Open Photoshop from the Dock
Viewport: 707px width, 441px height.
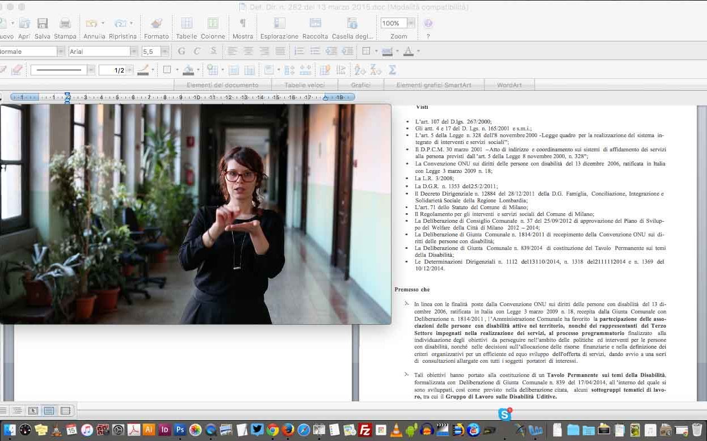coord(180,430)
